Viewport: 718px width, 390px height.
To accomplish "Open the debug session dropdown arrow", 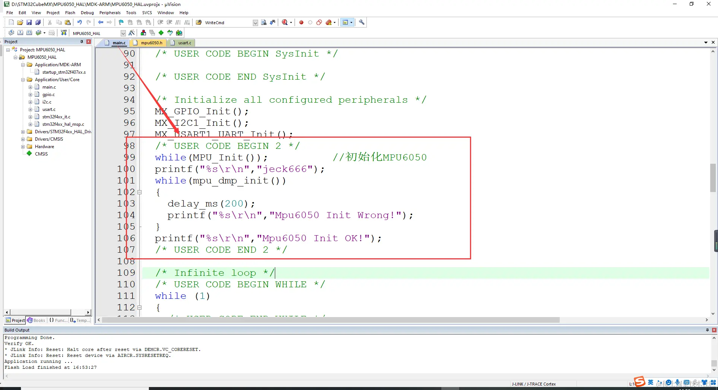I will coord(291,22).
